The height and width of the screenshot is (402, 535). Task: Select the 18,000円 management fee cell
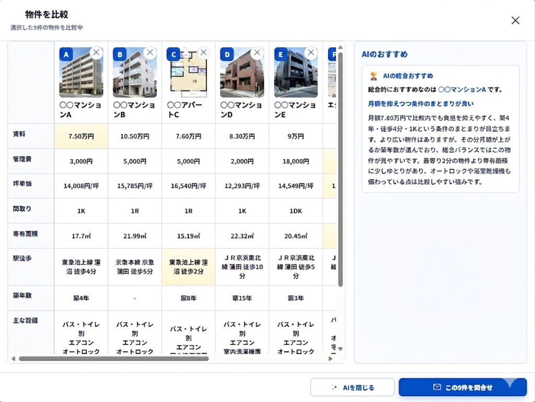click(296, 161)
